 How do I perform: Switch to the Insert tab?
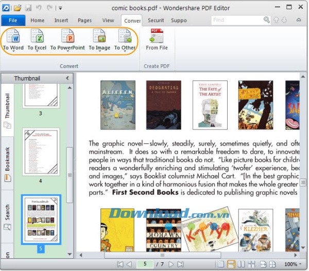tap(61, 20)
